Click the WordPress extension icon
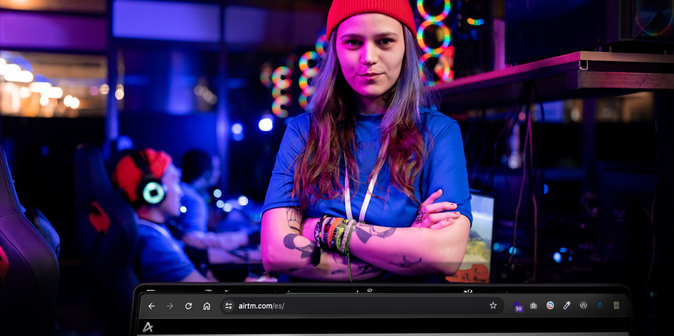 pos(600,305)
